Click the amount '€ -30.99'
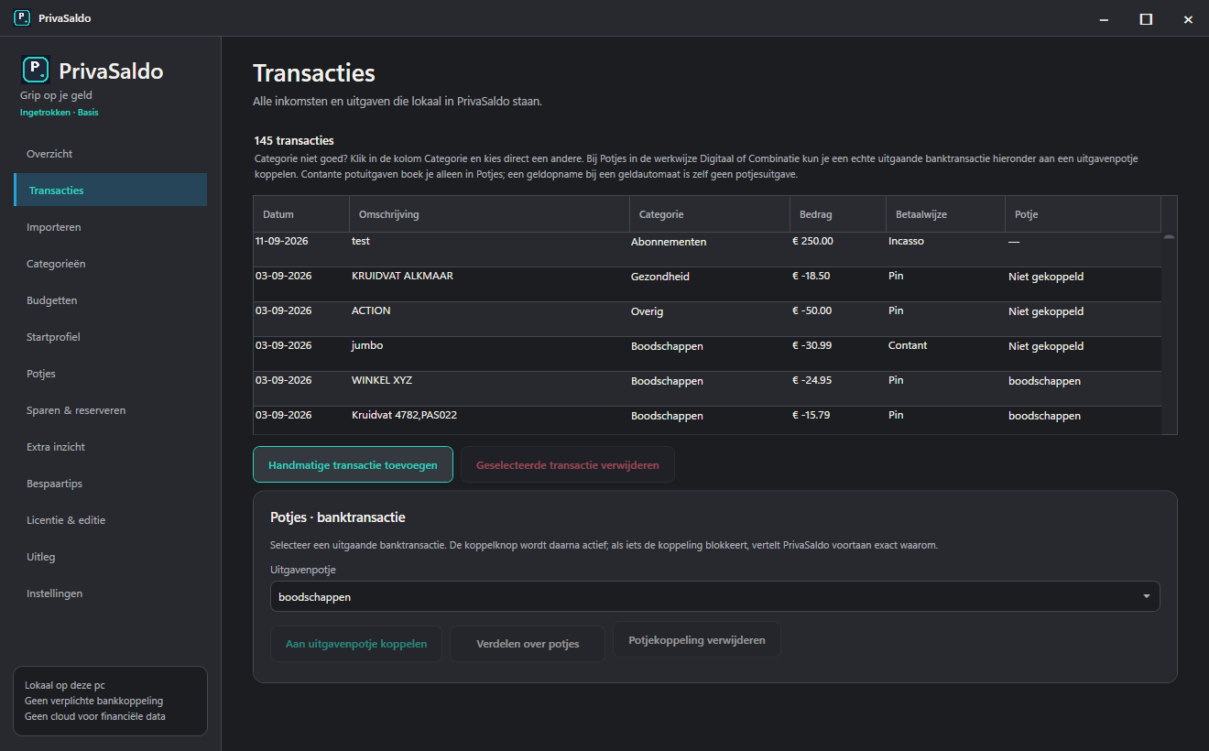The height and width of the screenshot is (751, 1209). coord(811,345)
